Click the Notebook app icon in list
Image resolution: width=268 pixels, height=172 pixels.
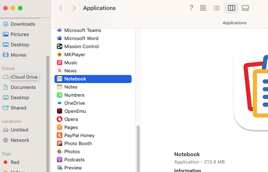(60, 79)
